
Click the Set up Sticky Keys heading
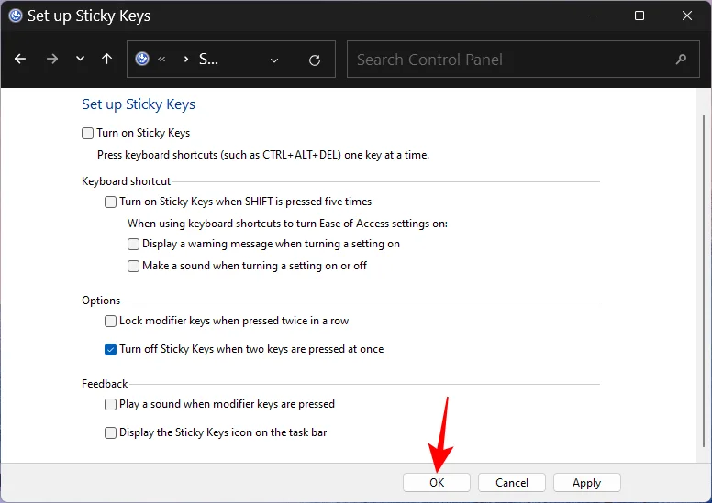(x=139, y=104)
